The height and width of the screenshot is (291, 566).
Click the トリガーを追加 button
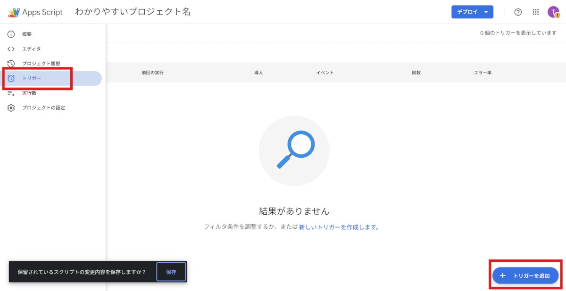point(525,275)
